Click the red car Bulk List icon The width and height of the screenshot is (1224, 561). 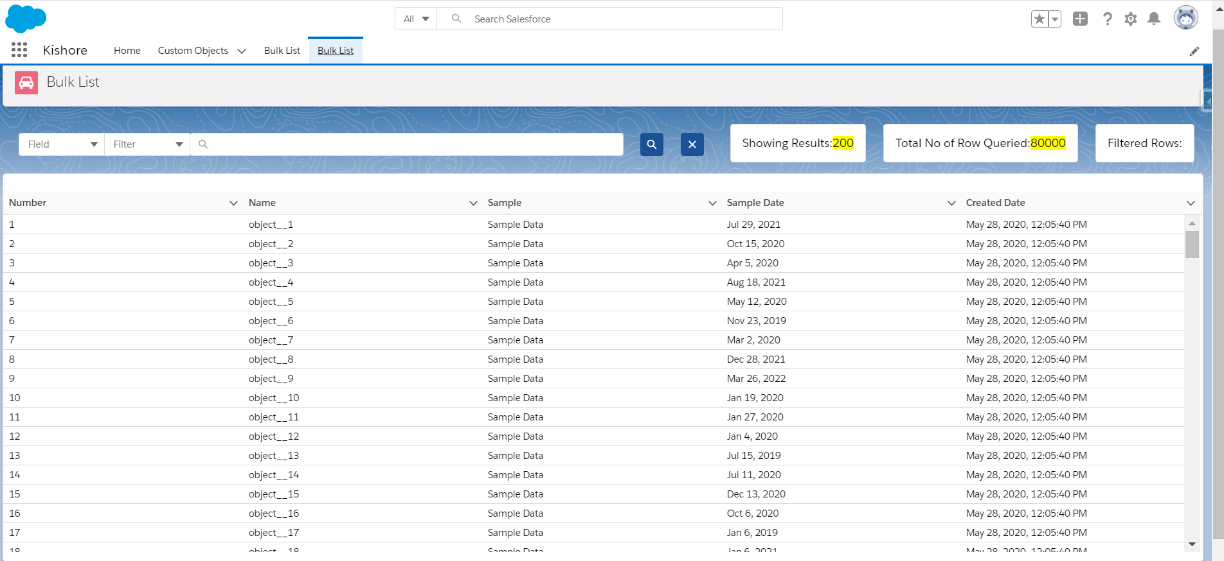point(26,83)
